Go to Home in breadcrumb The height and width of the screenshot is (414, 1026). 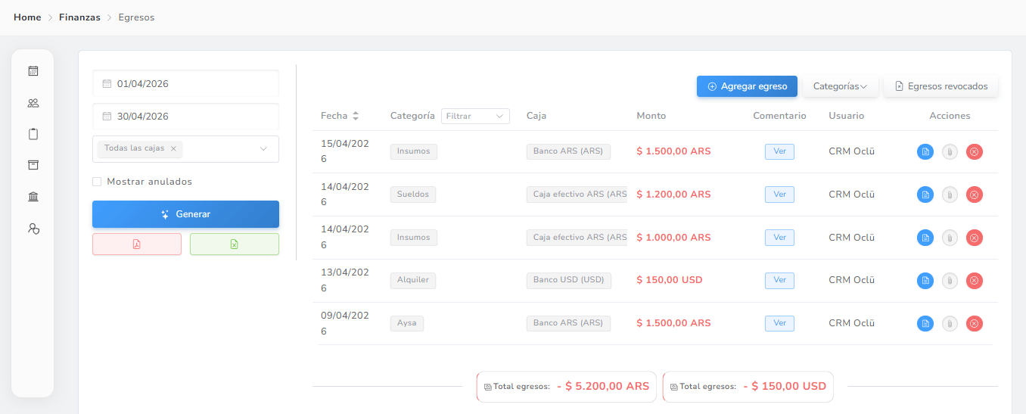pyautogui.click(x=27, y=17)
